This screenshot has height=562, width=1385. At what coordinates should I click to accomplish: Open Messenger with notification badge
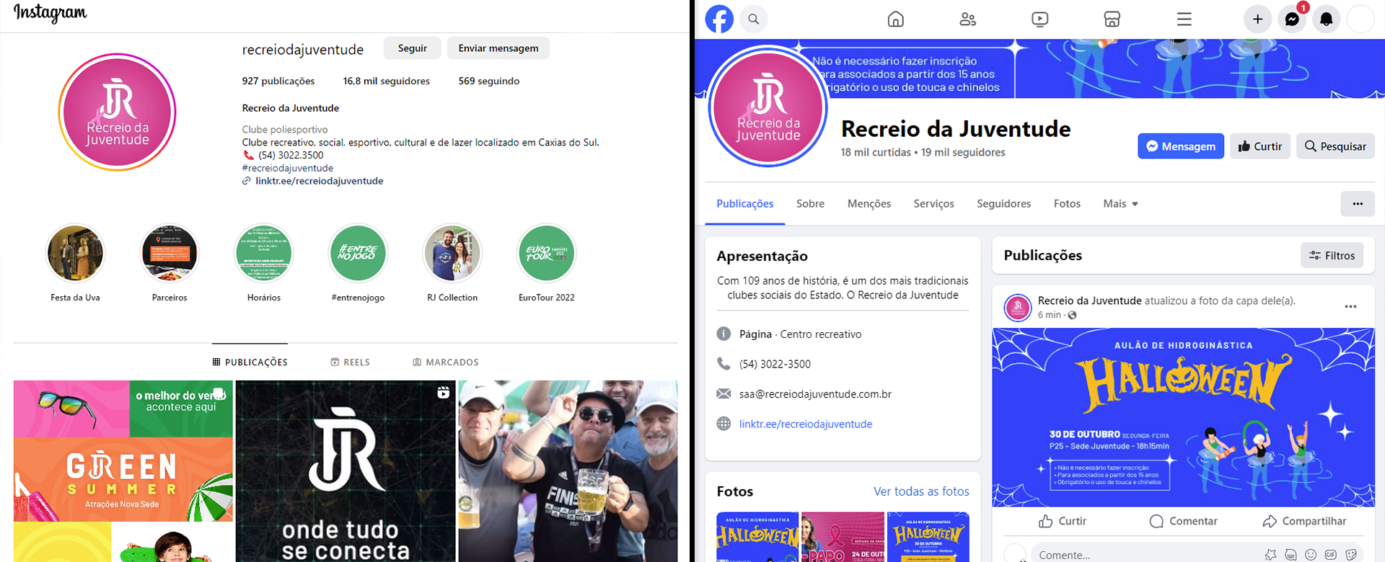(1292, 19)
